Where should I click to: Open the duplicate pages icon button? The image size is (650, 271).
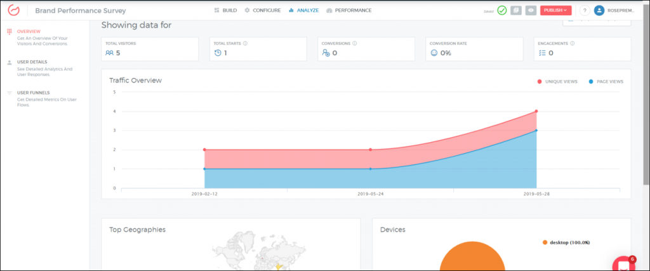pos(516,10)
